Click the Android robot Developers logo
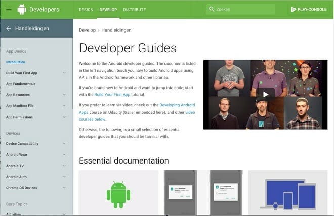Image resolution: width=334 pixels, height=216 pixels. click(x=22, y=10)
